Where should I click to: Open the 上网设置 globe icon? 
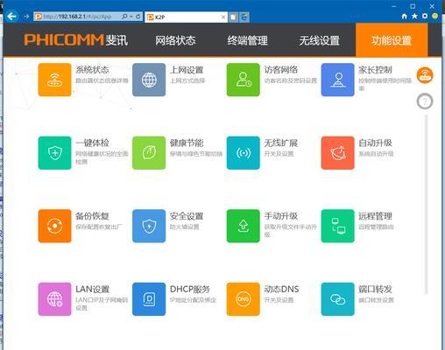[x=149, y=80]
